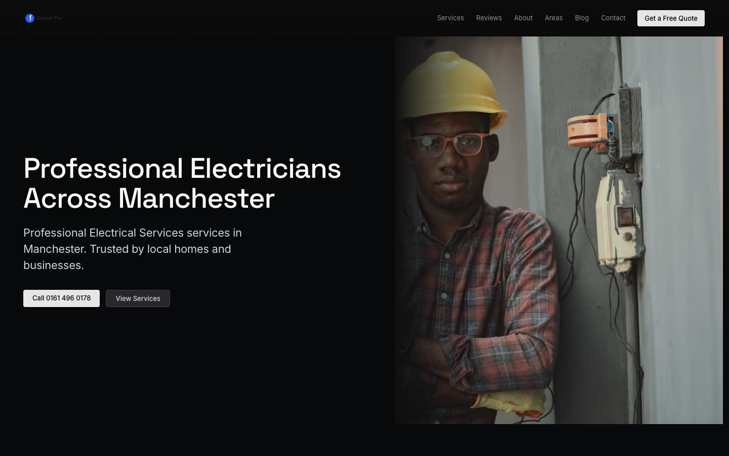Click the Circuit Pro brand name text
Screen dimensions: 729x456
tap(49, 18)
